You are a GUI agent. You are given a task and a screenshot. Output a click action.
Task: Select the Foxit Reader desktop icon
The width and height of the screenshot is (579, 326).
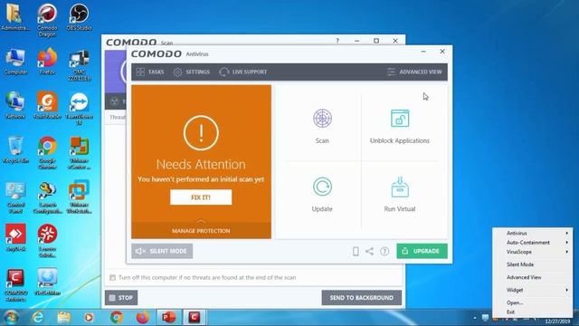pos(47,106)
